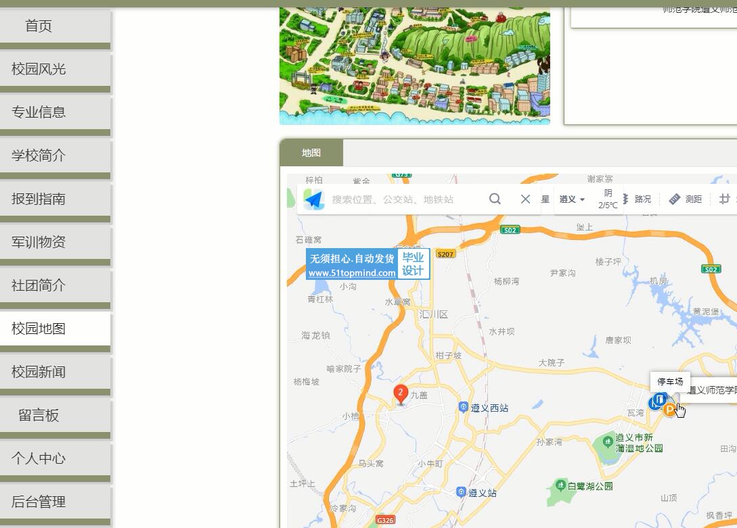Clear the map search with X icon
This screenshot has height=528, width=737.
coord(525,199)
